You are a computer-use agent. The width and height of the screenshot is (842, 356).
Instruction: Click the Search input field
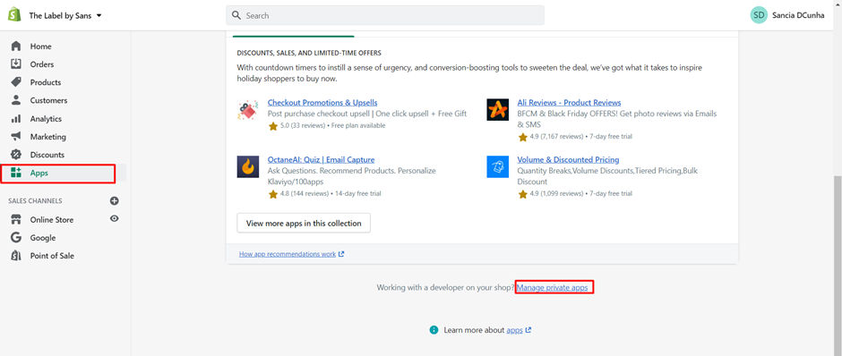click(385, 15)
